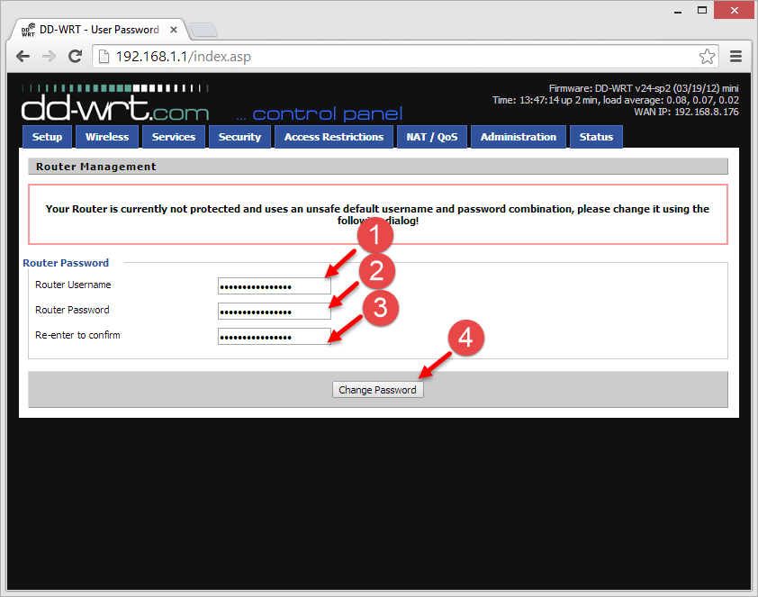758x597 pixels.
Task: Click the Time and load average line
Action: point(616,100)
